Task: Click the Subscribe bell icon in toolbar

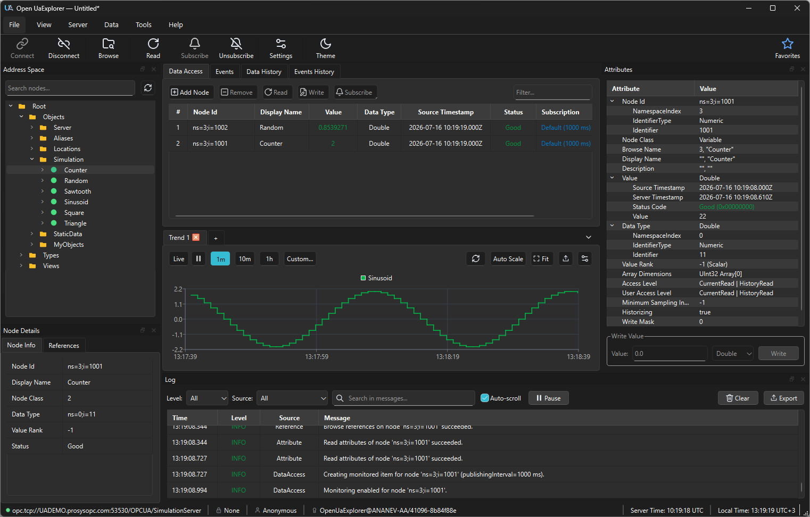Action: [195, 48]
